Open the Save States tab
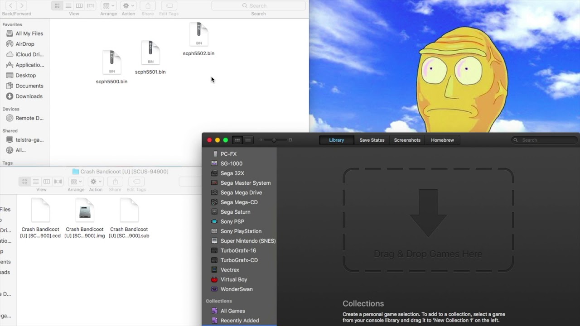The image size is (580, 326). [372, 140]
